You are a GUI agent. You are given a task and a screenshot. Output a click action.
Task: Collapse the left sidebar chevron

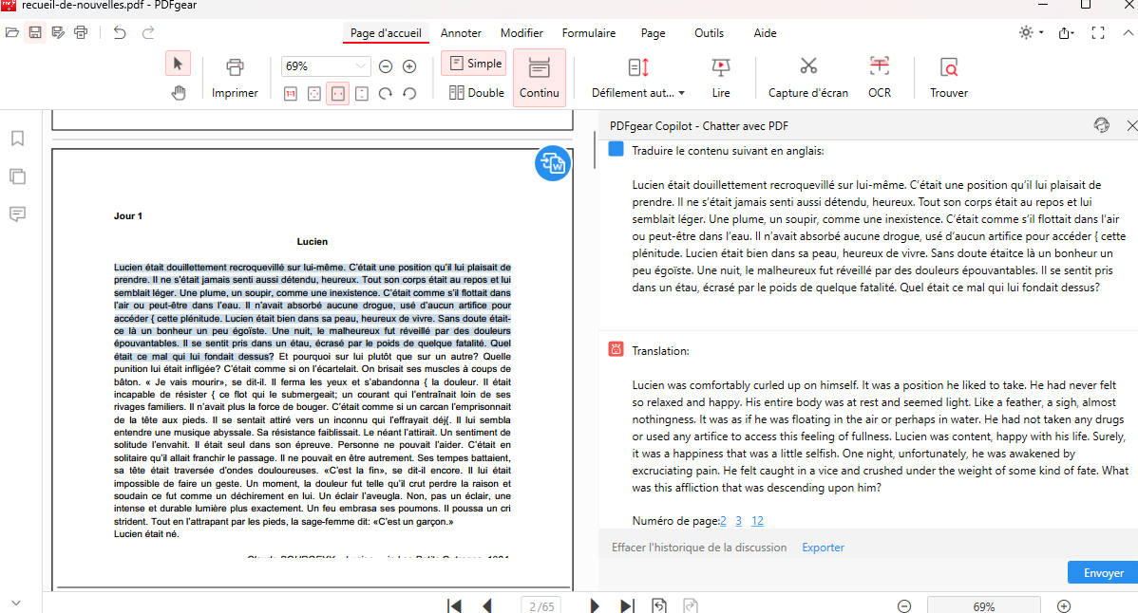pyautogui.click(x=16, y=601)
